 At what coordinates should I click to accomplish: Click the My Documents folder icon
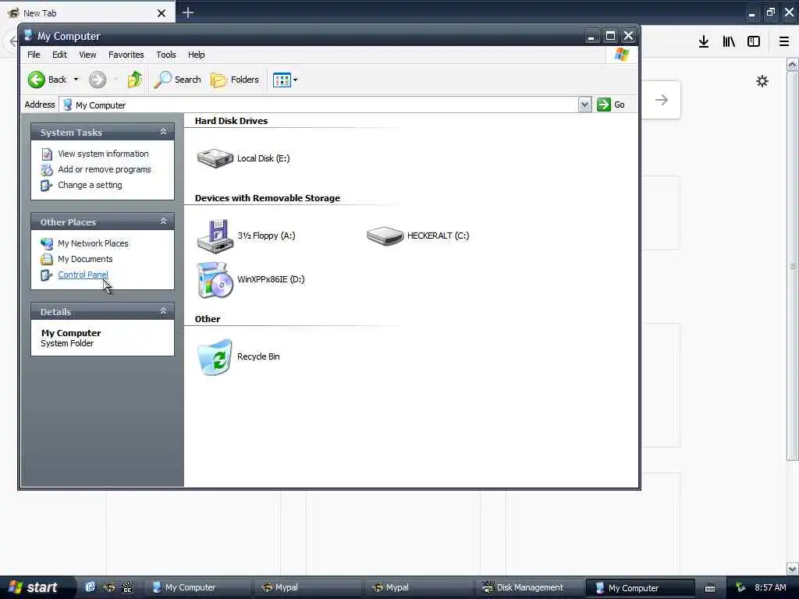click(x=46, y=259)
